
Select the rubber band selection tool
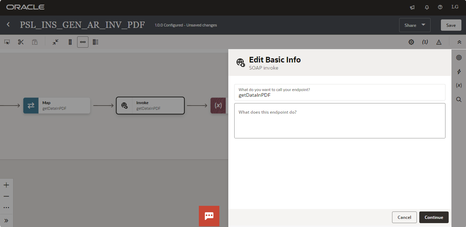click(x=7, y=42)
